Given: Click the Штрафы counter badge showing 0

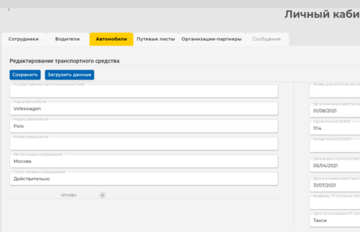Looking at the screenshot, I should pos(103,195).
